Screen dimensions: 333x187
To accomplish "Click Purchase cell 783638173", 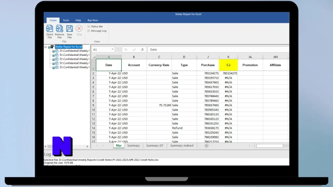I will tap(208, 128).
